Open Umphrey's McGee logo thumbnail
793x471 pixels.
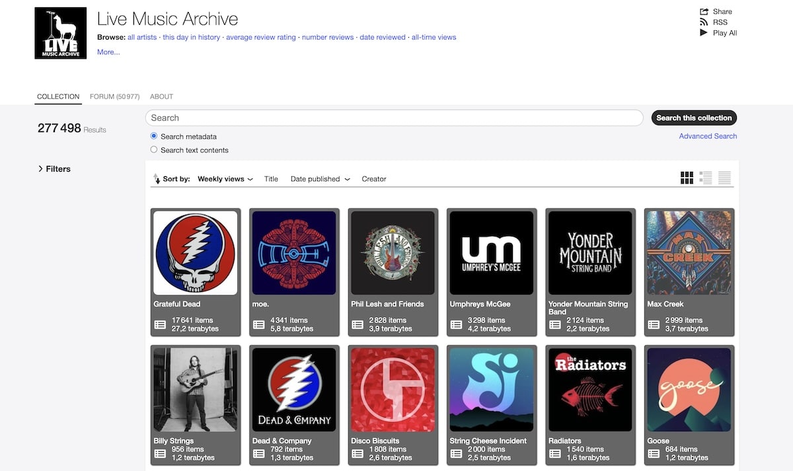(492, 253)
